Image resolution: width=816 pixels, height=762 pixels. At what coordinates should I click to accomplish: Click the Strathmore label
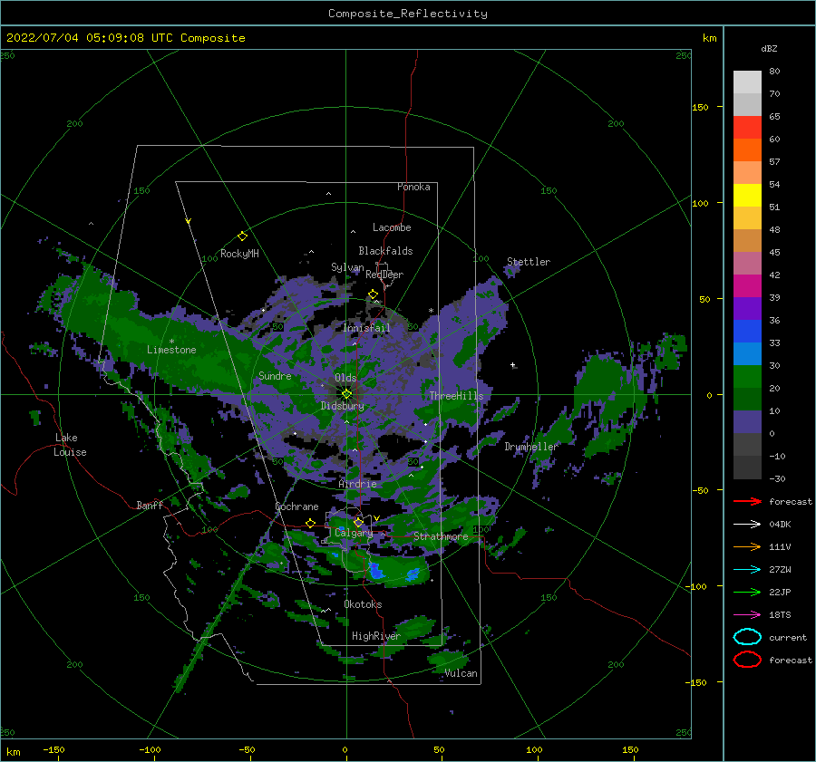tap(441, 536)
